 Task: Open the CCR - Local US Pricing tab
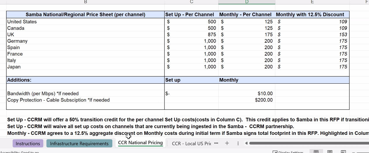[191, 143]
